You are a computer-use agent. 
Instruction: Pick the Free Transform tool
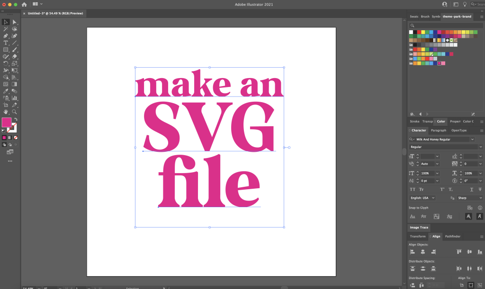click(x=15, y=70)
